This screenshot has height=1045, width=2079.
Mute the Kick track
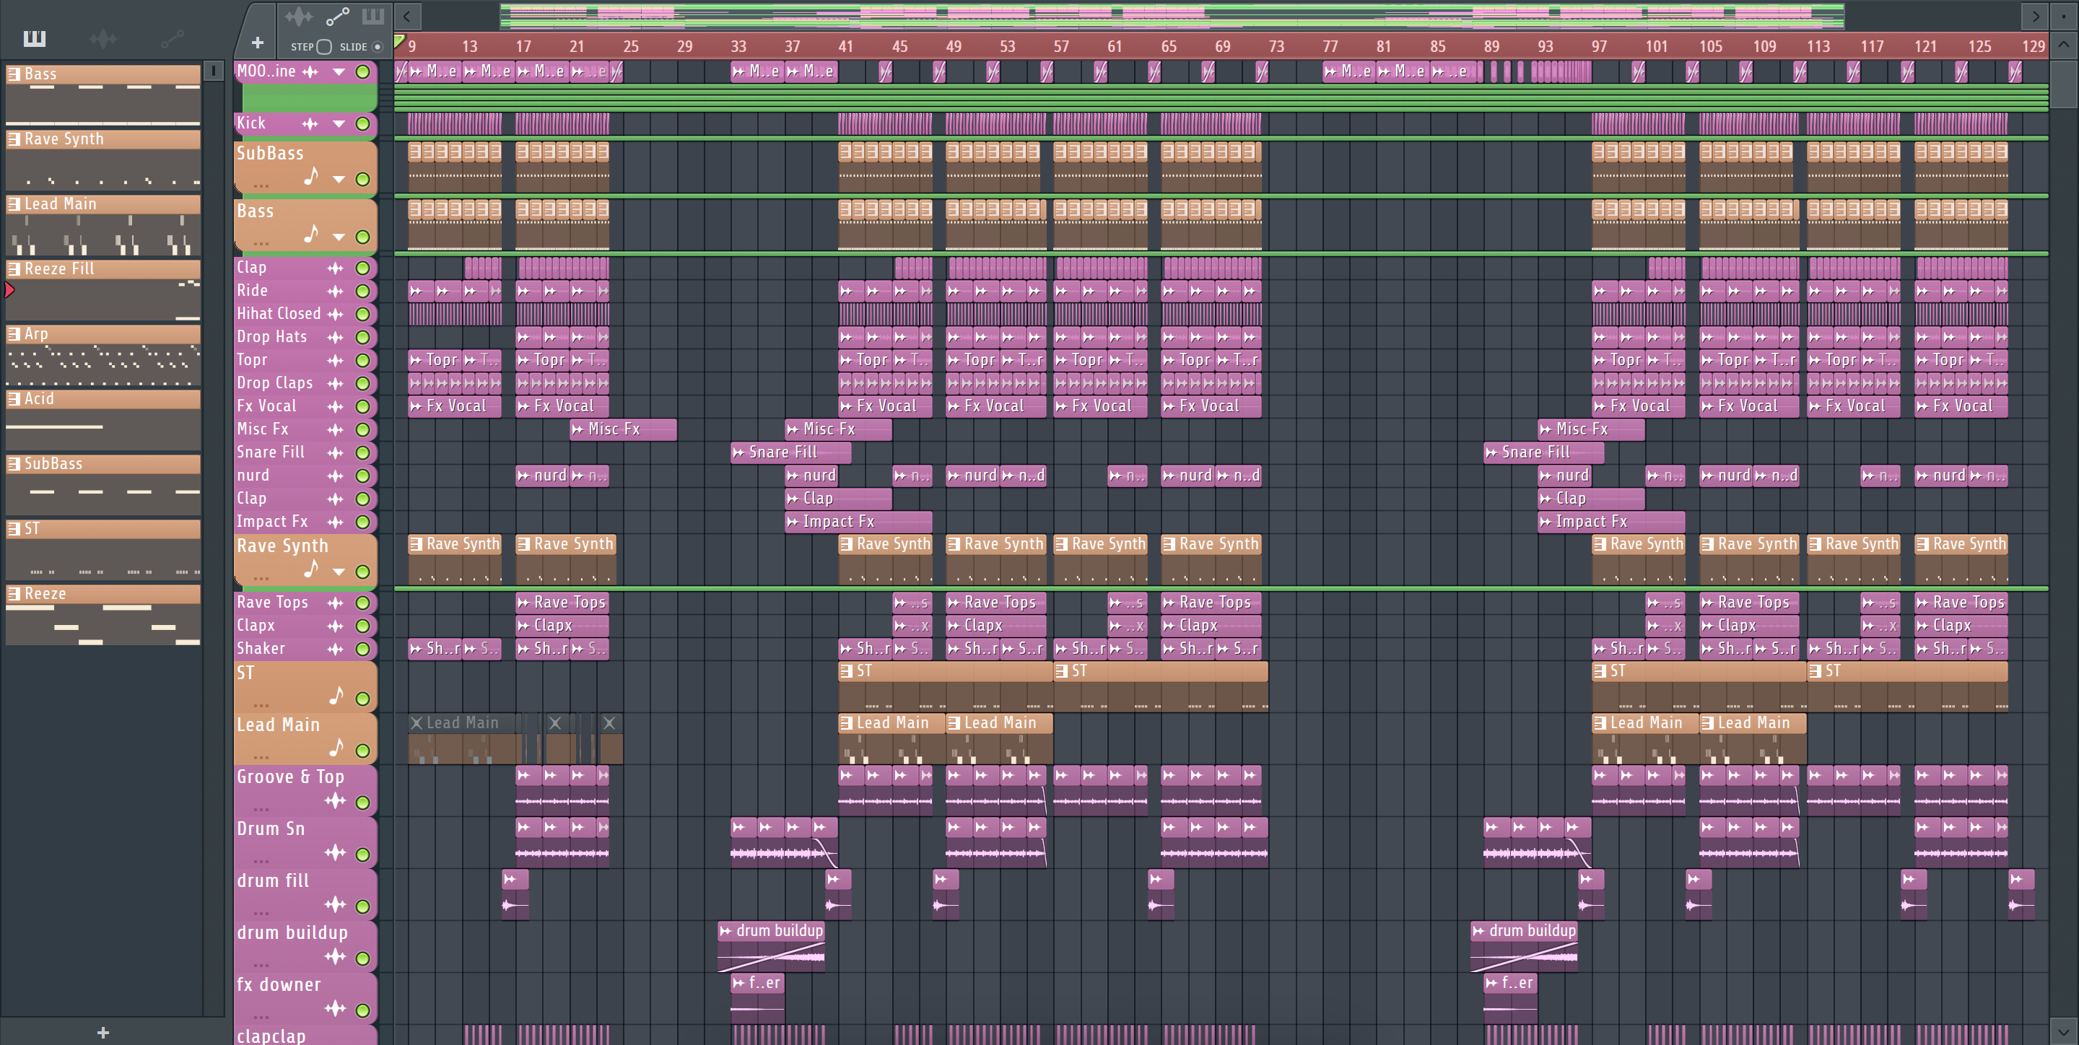point(363,123)
